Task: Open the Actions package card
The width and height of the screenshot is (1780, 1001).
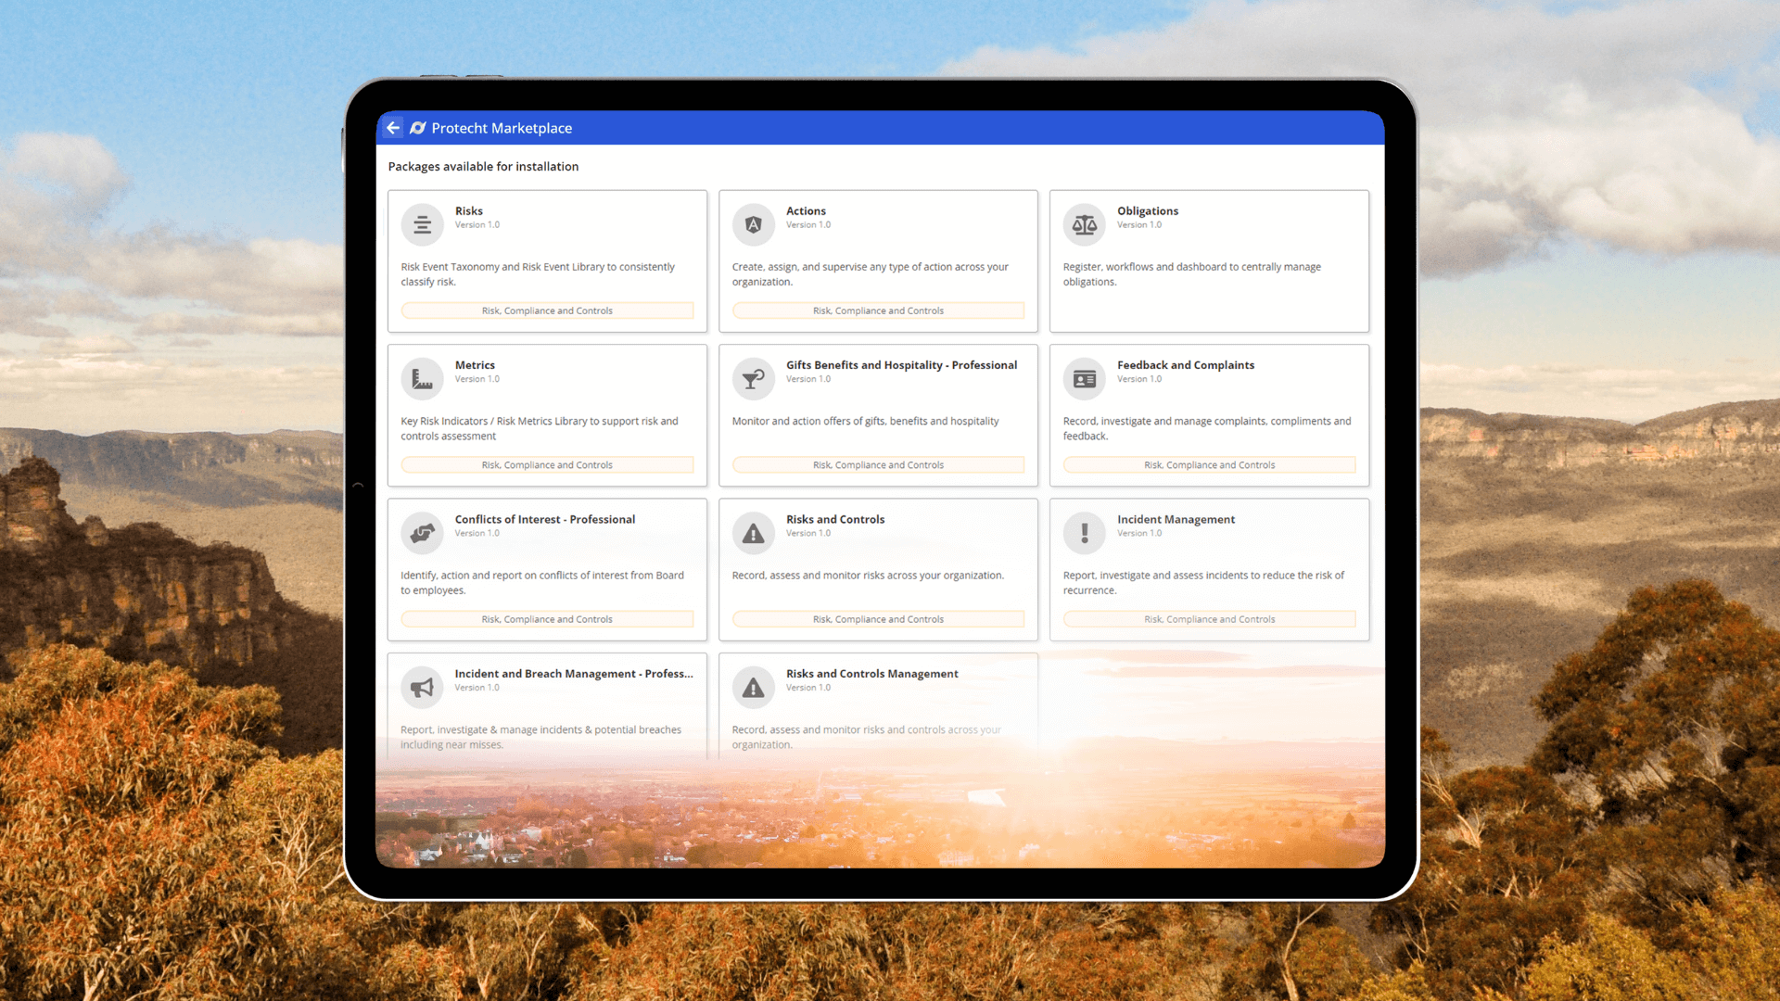Action: (877, 261)
